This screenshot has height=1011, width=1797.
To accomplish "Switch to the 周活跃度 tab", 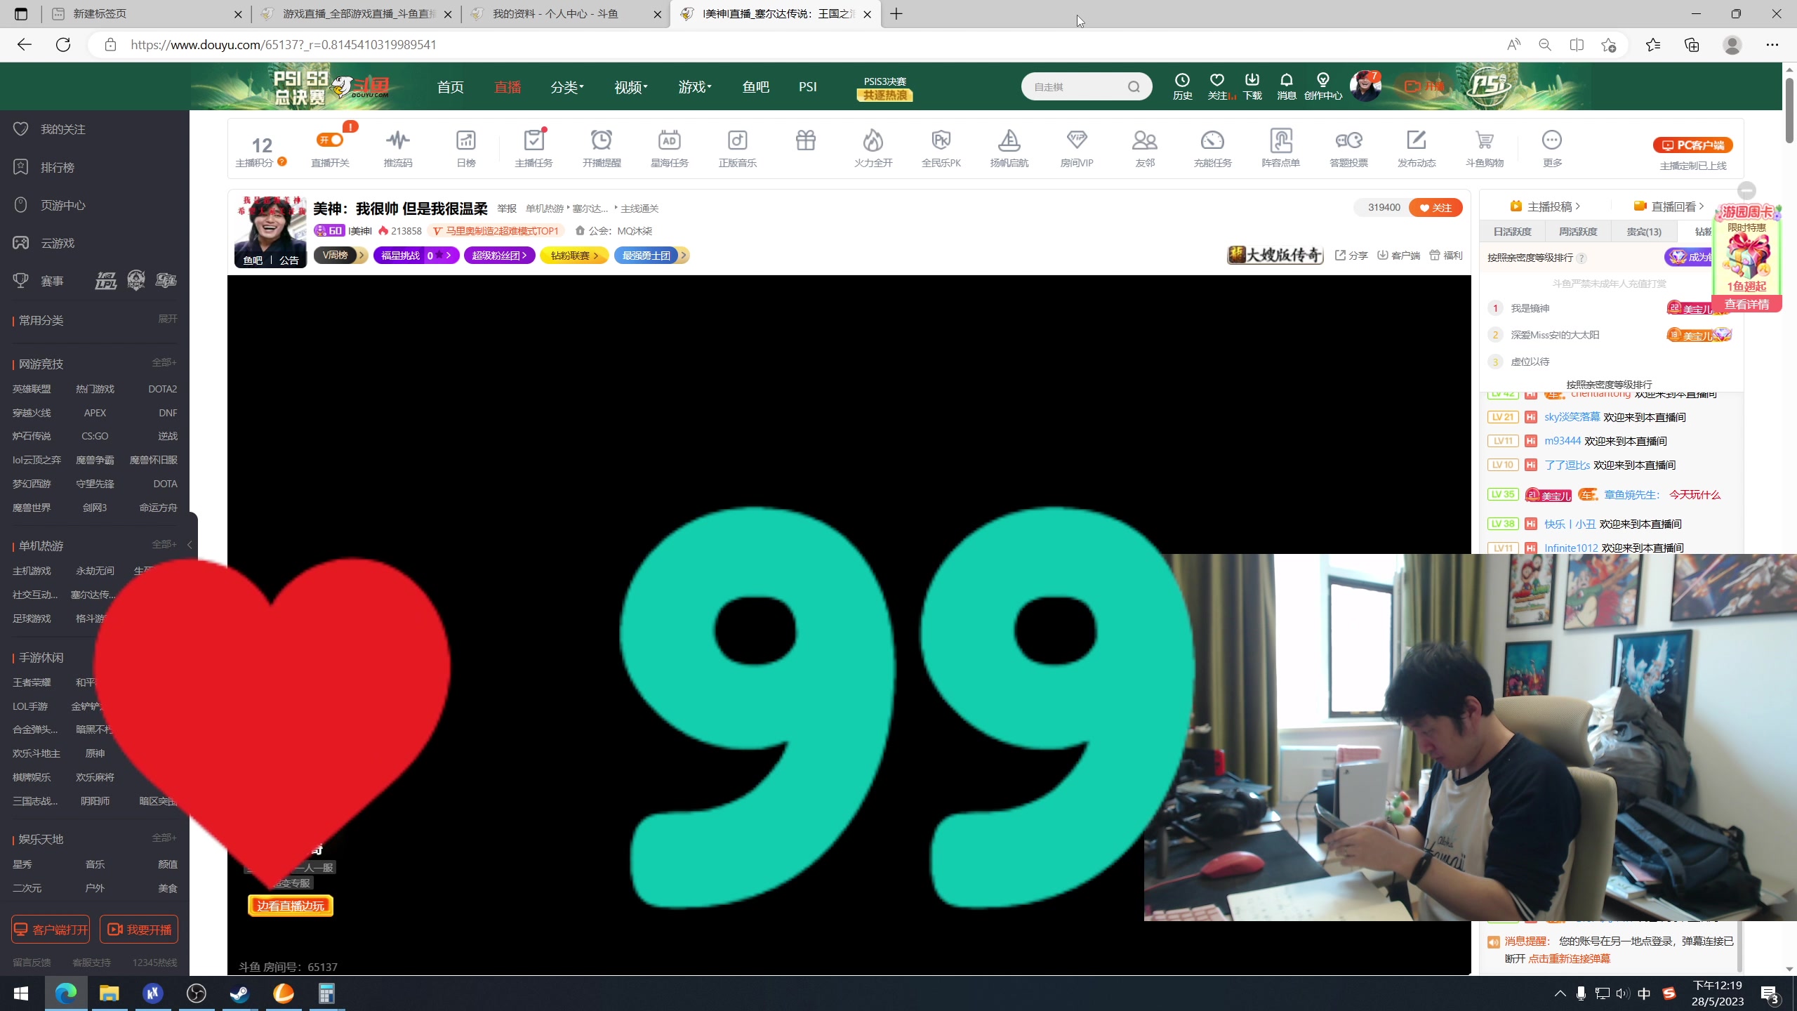I will click(x=1578, y=232).
